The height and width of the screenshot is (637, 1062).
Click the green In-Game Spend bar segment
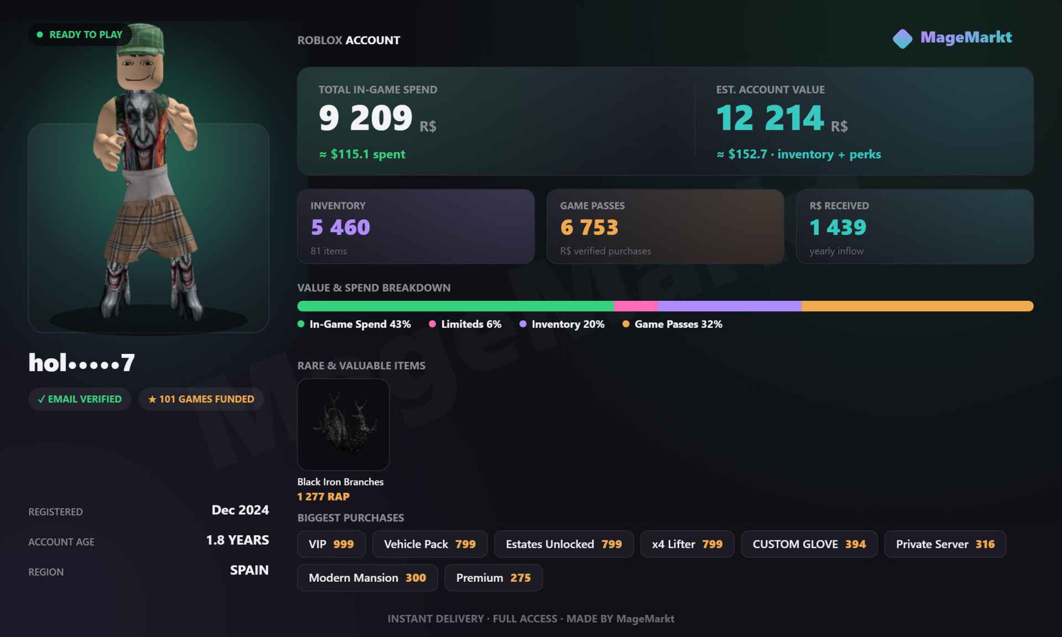455,306
